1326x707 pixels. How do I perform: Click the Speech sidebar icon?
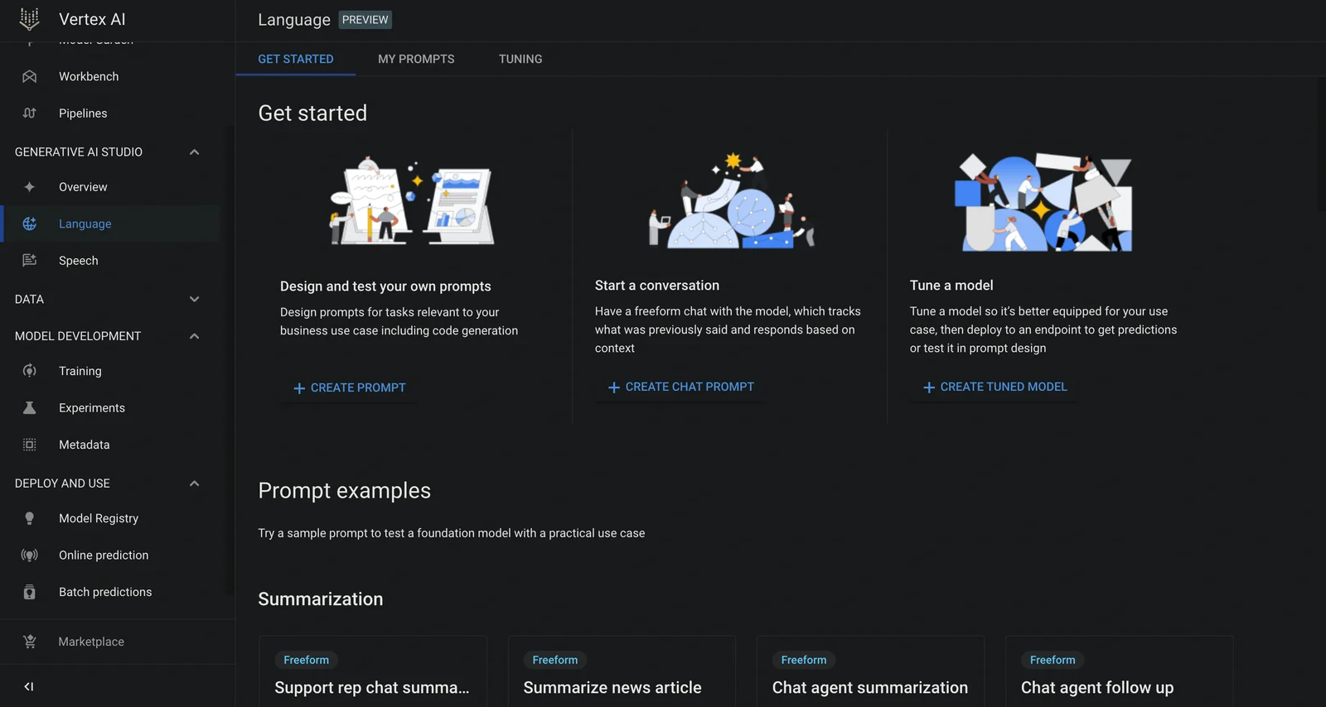pos(30,260)
